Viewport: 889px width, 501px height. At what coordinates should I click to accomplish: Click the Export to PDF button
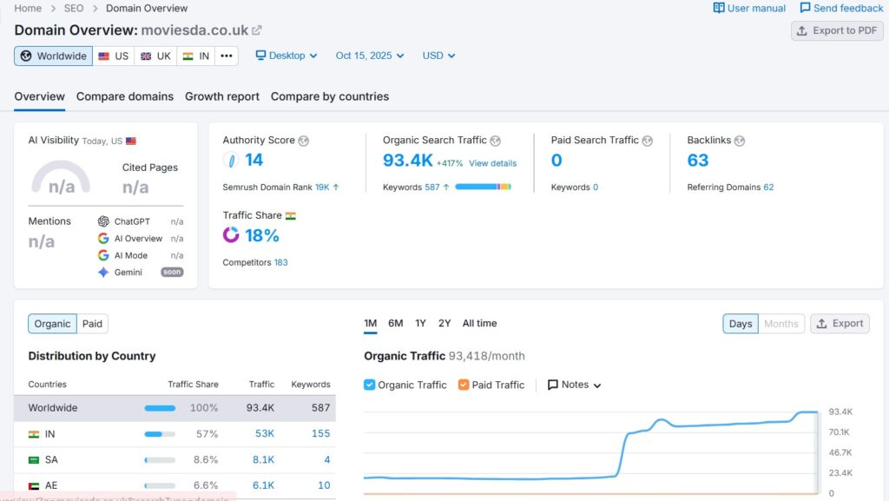(837, 30)
